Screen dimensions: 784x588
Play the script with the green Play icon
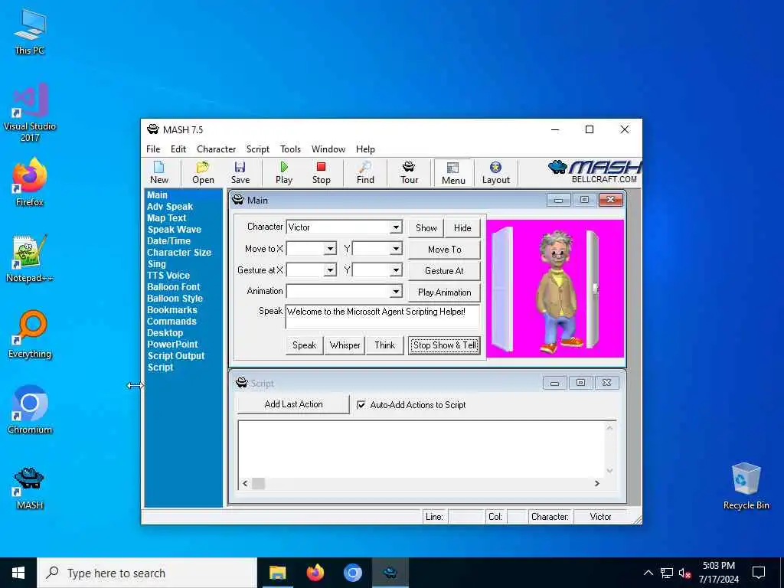click(x=284, y=172)
